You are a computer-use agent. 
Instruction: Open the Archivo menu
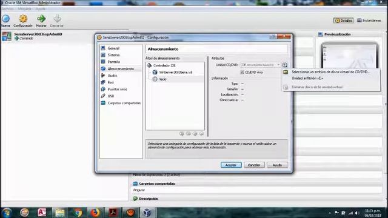click(x=7, y=9)
